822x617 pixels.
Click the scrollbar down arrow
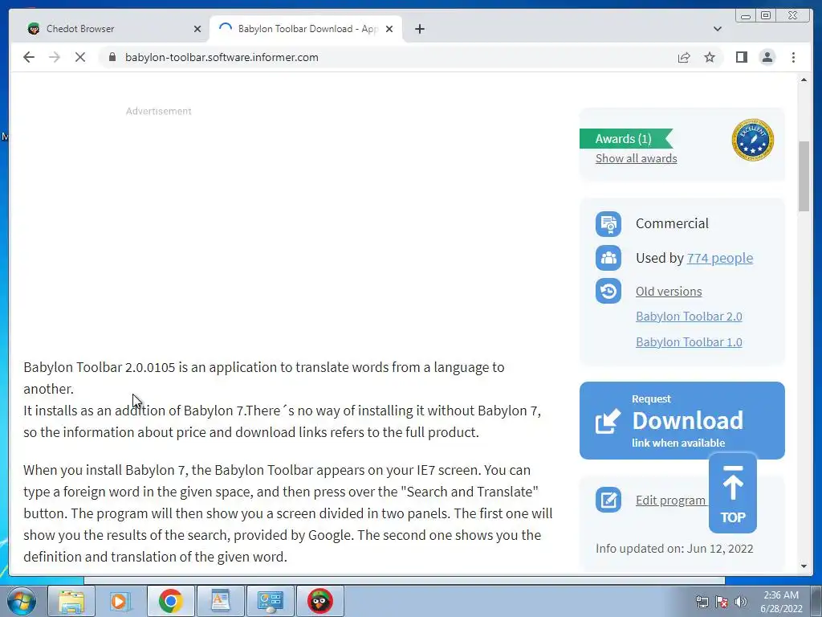coord(804,566)
